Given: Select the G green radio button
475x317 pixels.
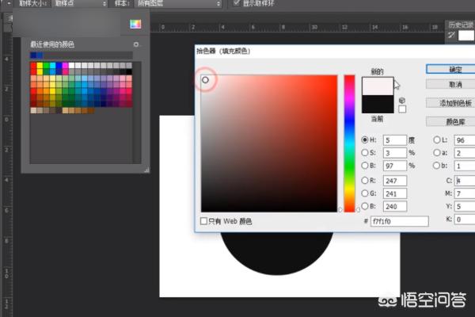Looking at the screenshot, I should tap(365, 193).
